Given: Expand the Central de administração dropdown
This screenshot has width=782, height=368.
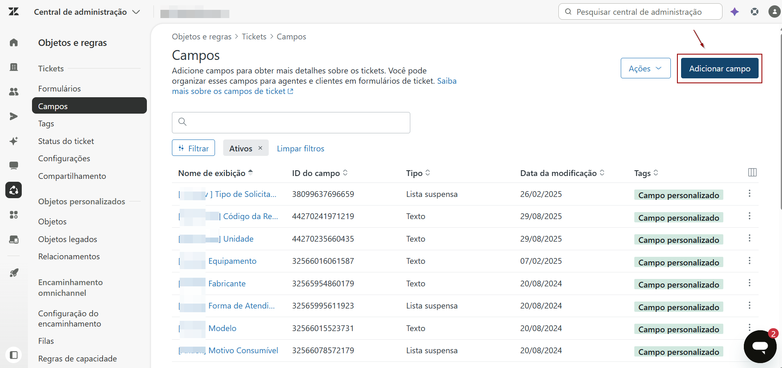Looking at the screenshot, I should pyautogui.click(x=87, y=12).
